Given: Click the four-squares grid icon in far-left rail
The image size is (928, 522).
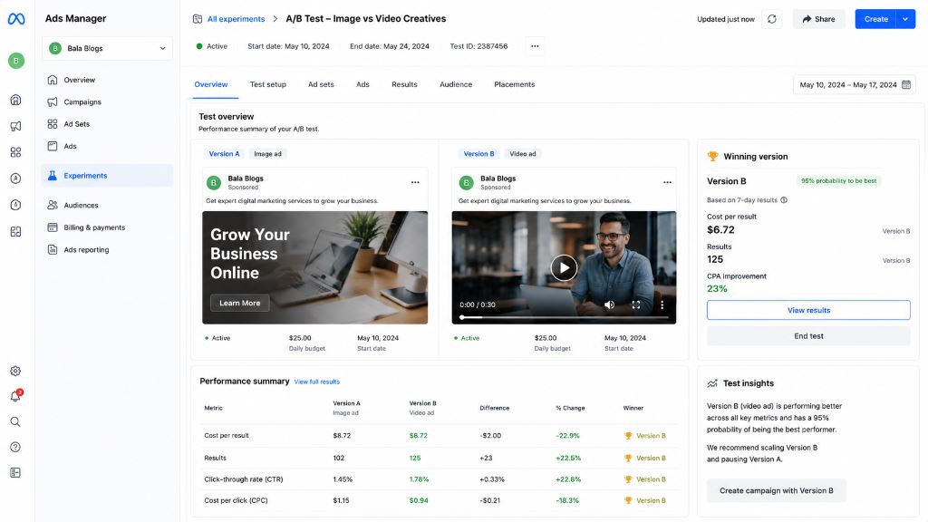Looking at the screenshot, I should coord(16,152).
